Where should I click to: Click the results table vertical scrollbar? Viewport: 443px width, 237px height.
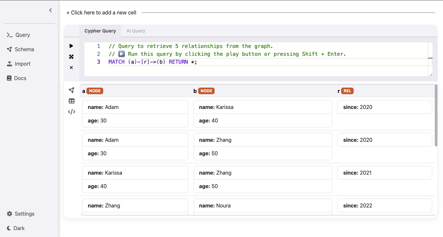pyautogui.click(x=436, y=115)
